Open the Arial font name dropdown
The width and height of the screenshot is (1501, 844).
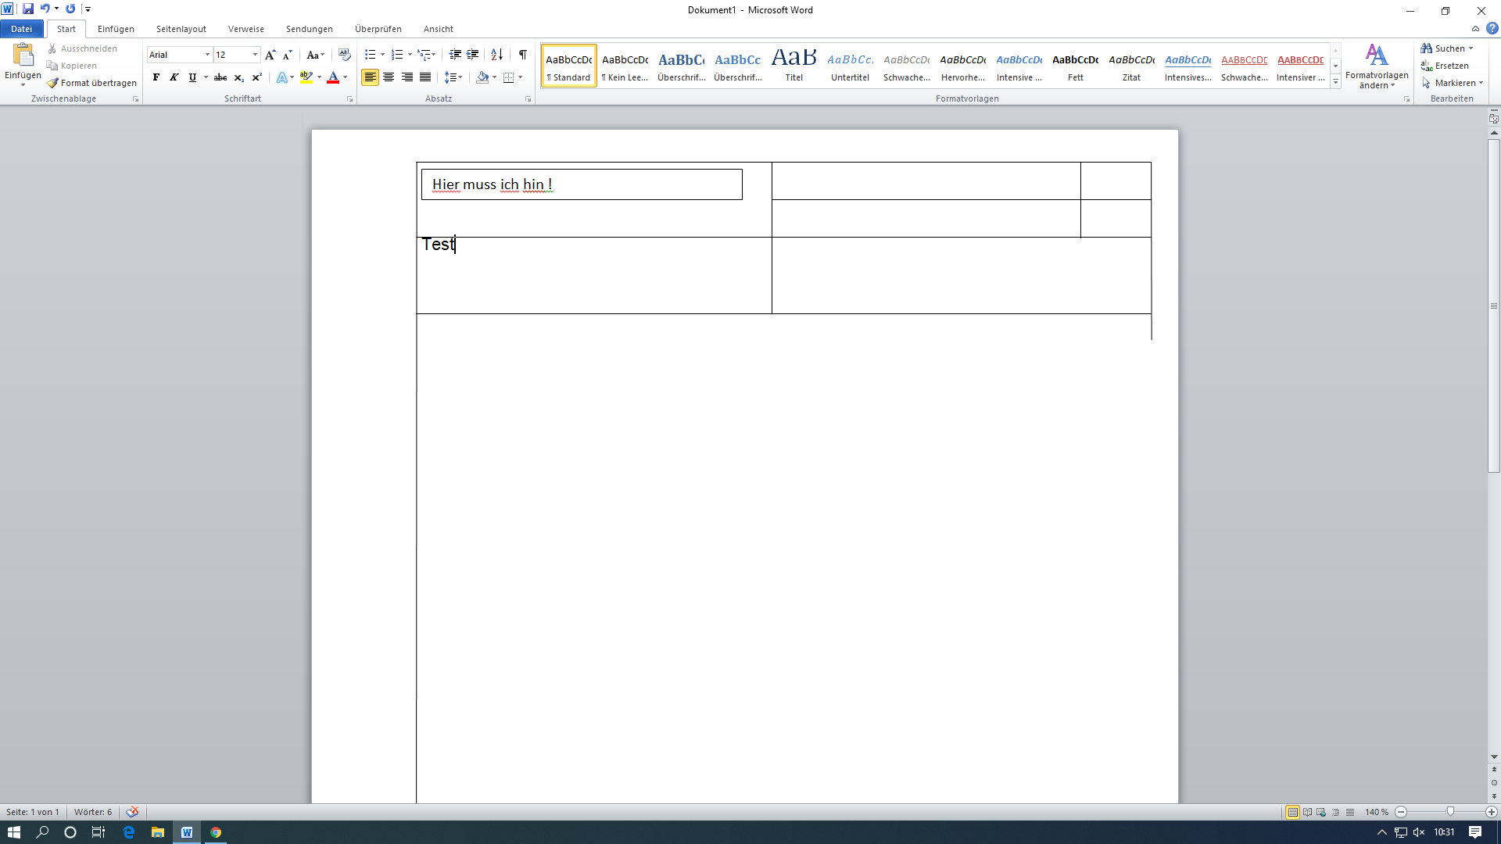207,55
